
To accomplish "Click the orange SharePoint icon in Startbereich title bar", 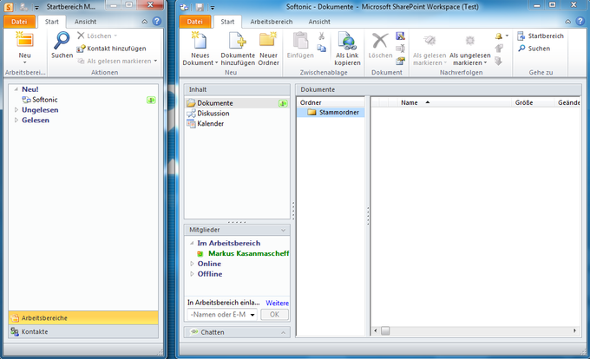I will point(9,7).
